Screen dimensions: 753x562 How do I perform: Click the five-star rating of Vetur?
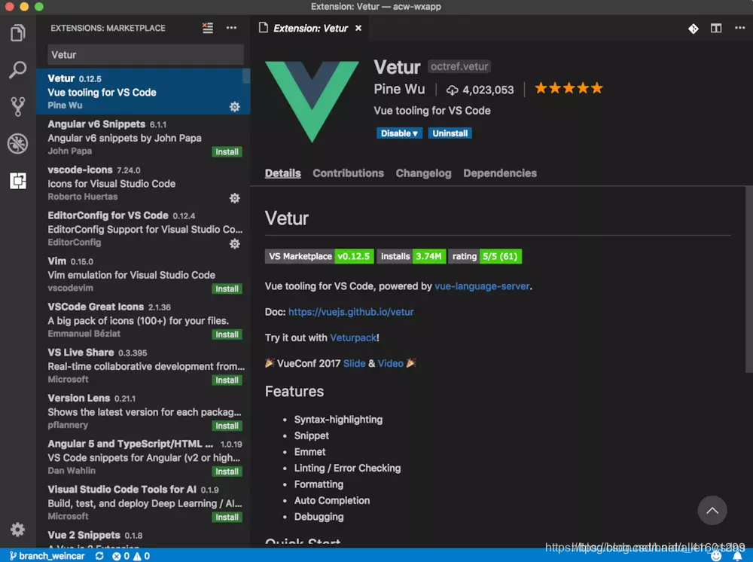(x=569, y=88)
